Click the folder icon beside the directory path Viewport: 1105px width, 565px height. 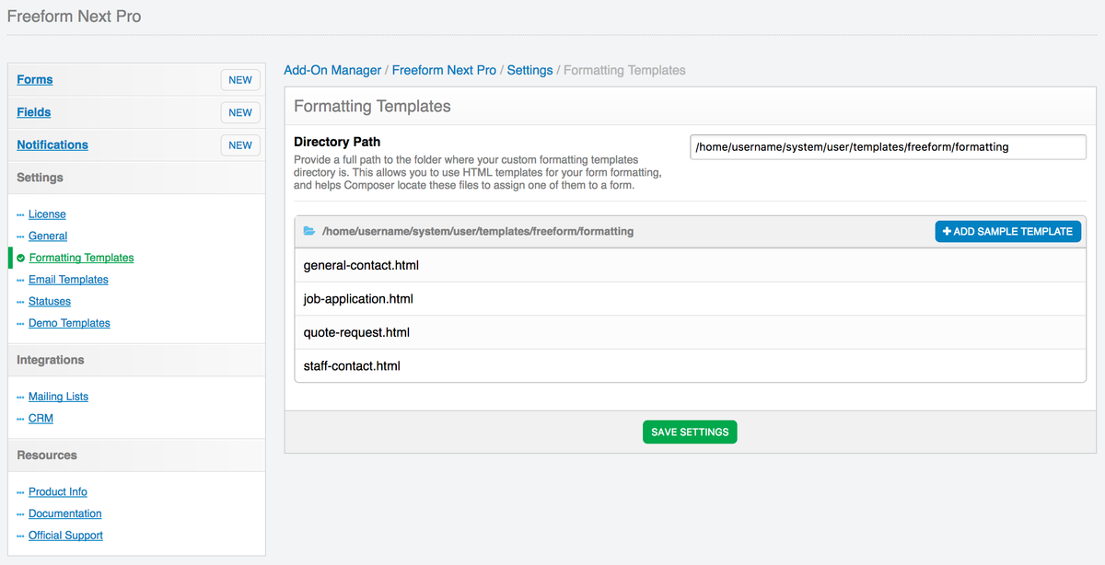pos(309,232)
